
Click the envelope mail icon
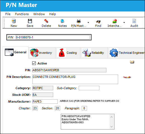[132, 62]
